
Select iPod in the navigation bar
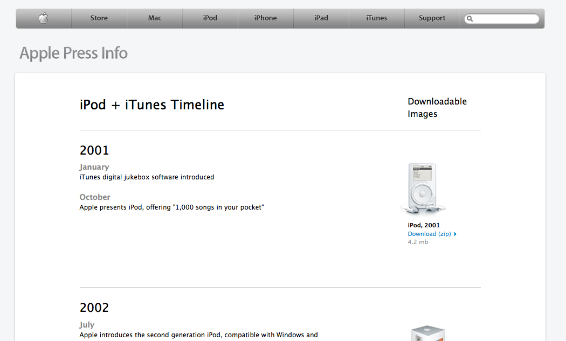pos(210,18)
